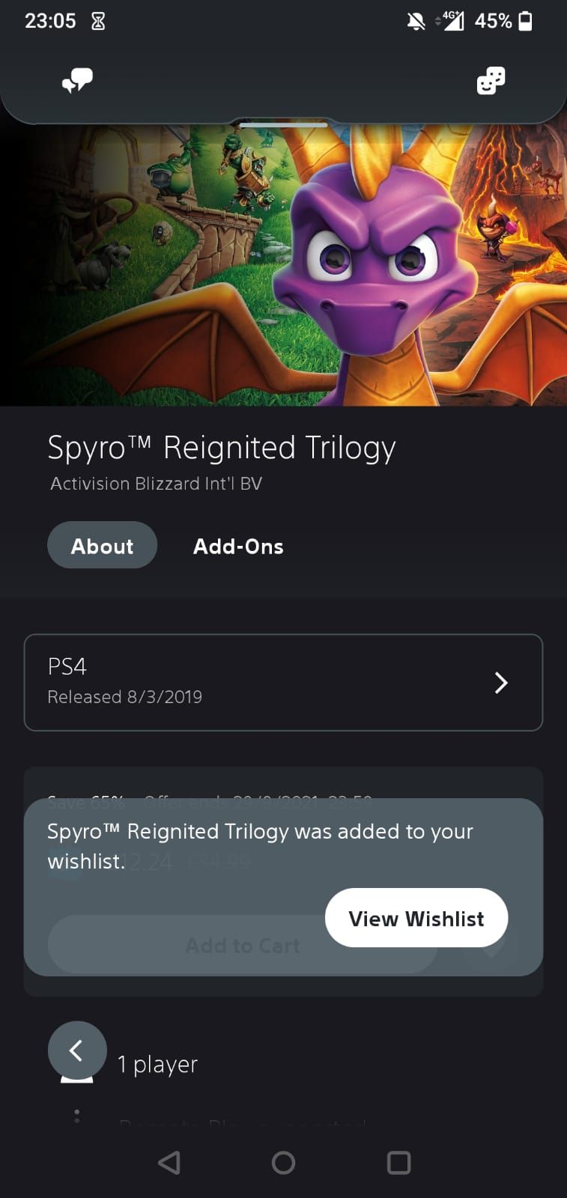Screen dimensions: 567x1198
Task: Tap the Android home circle button
Action: tap(283, 1163)
